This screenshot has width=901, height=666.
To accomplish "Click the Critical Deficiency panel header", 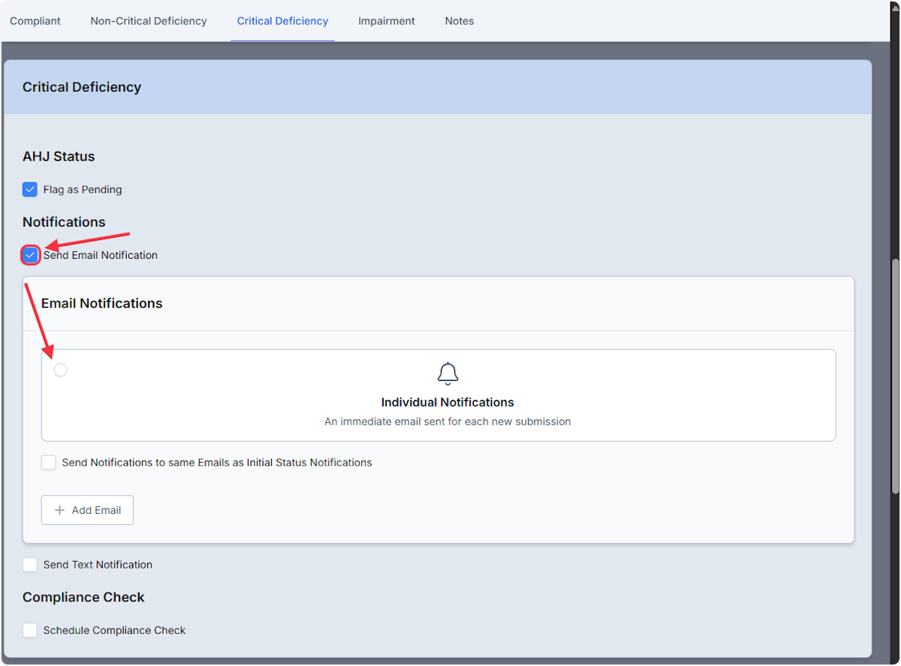I will (438, 87).
